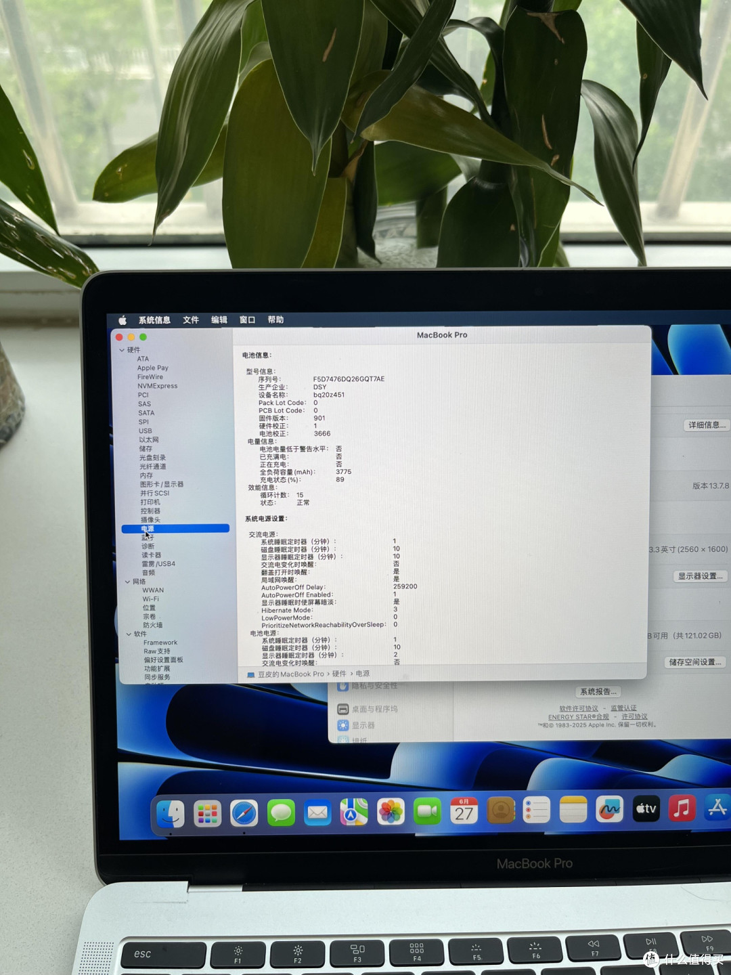Select Apple Pay in the sidebar

coord(153,368)
